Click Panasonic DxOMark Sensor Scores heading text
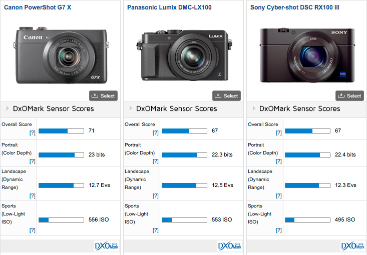Image resolution: width=367 pixels, height=255 pixels. (176, 108)
